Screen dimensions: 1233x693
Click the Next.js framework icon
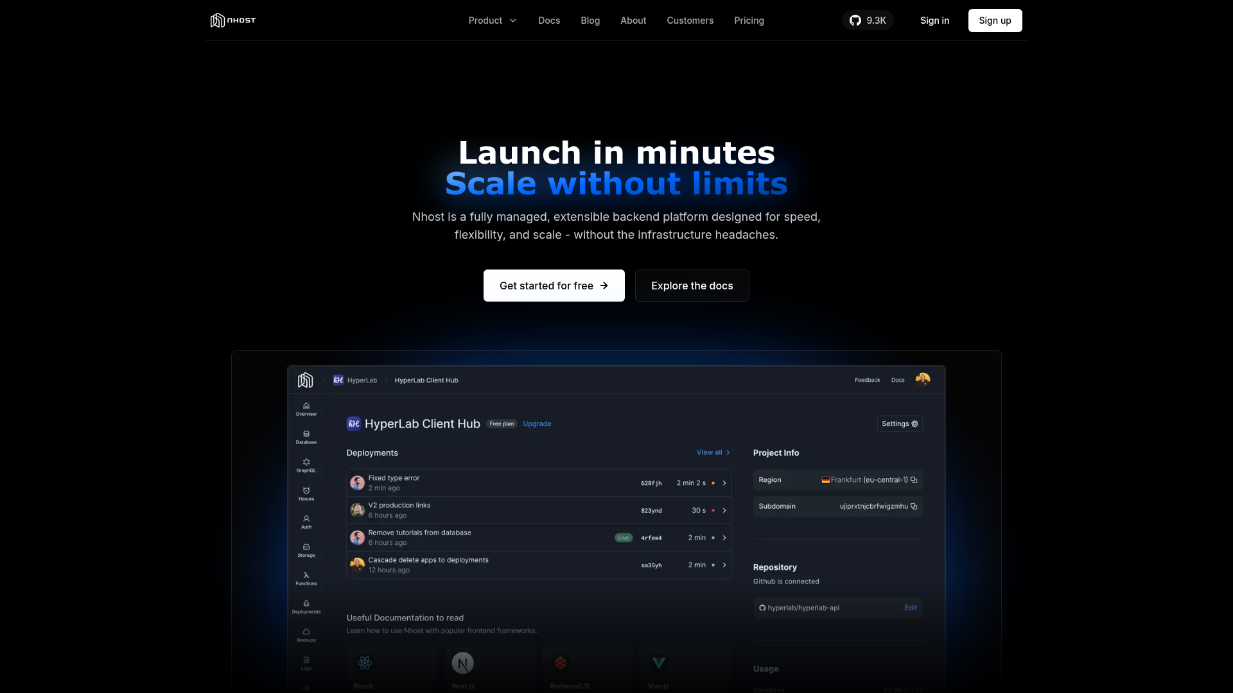click(x=462, y=663)
